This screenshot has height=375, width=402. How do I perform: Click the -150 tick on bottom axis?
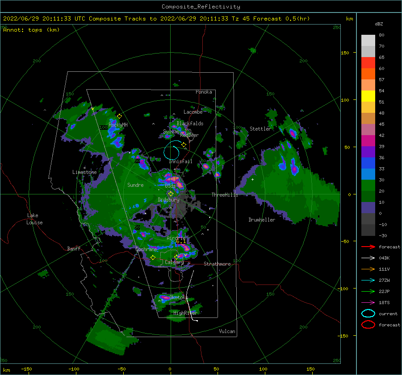click(26, 369)
